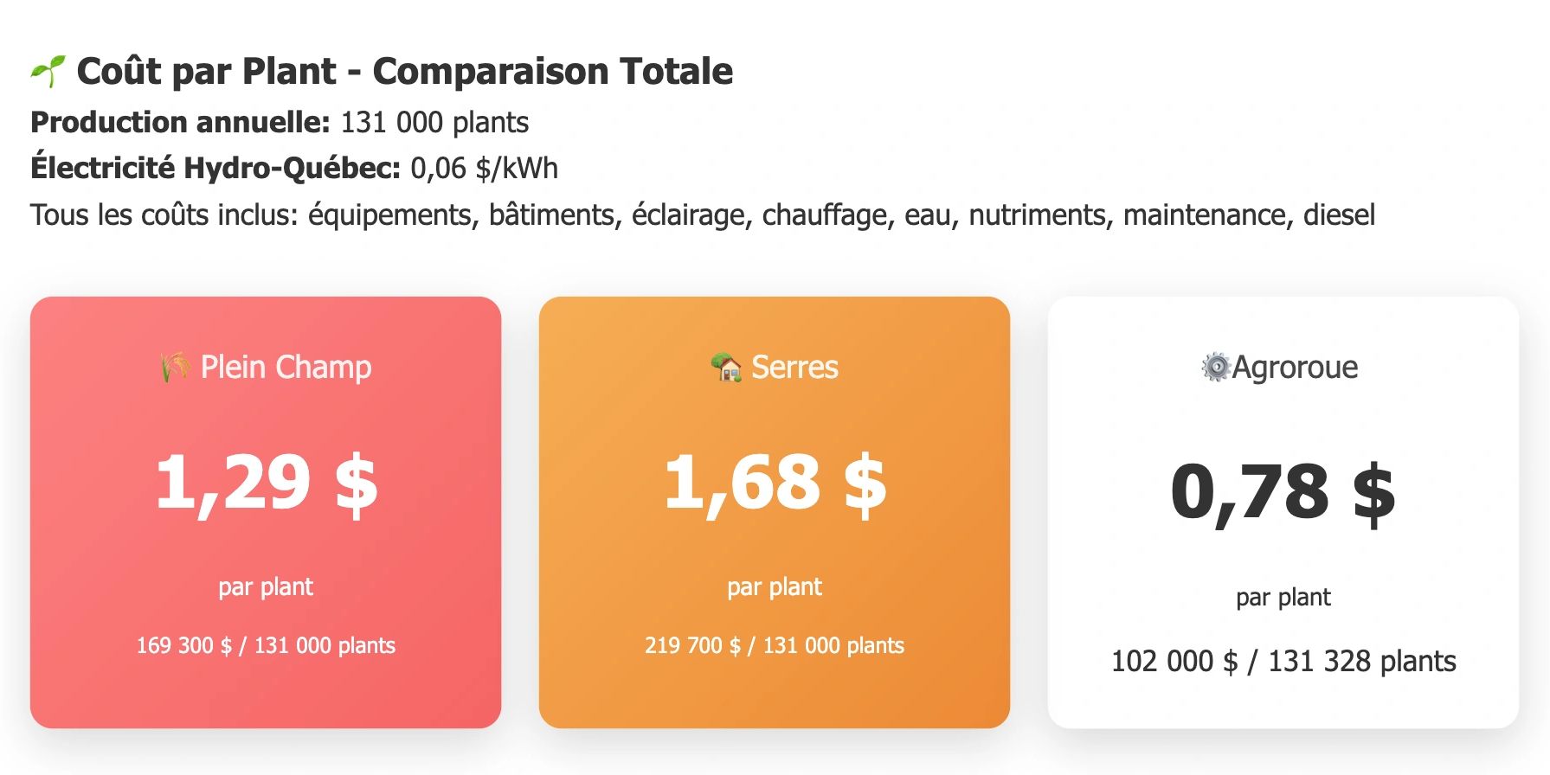This screenshot has width=1550, height=775.
Task: Click 'par plant' in the Plein Champ card
Action: pyautogui.click(x=266, y=587)
